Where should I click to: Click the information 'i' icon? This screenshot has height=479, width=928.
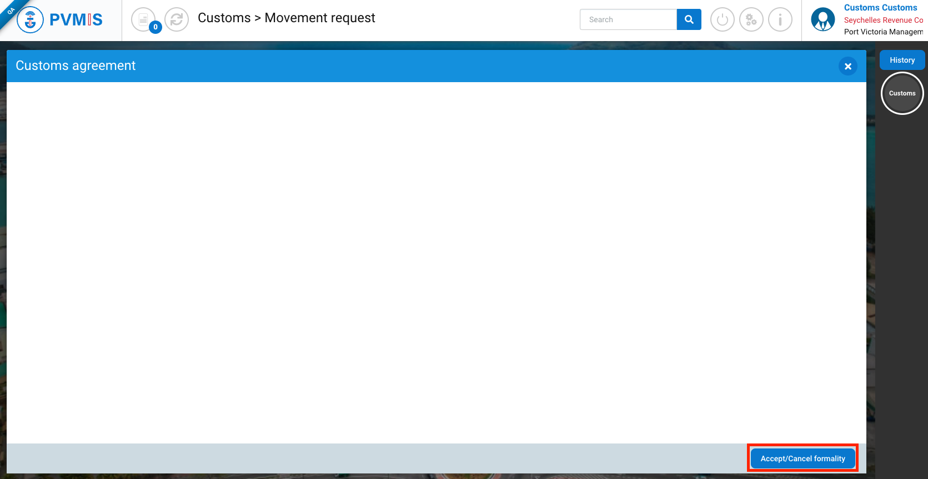[x=780, y=20]
